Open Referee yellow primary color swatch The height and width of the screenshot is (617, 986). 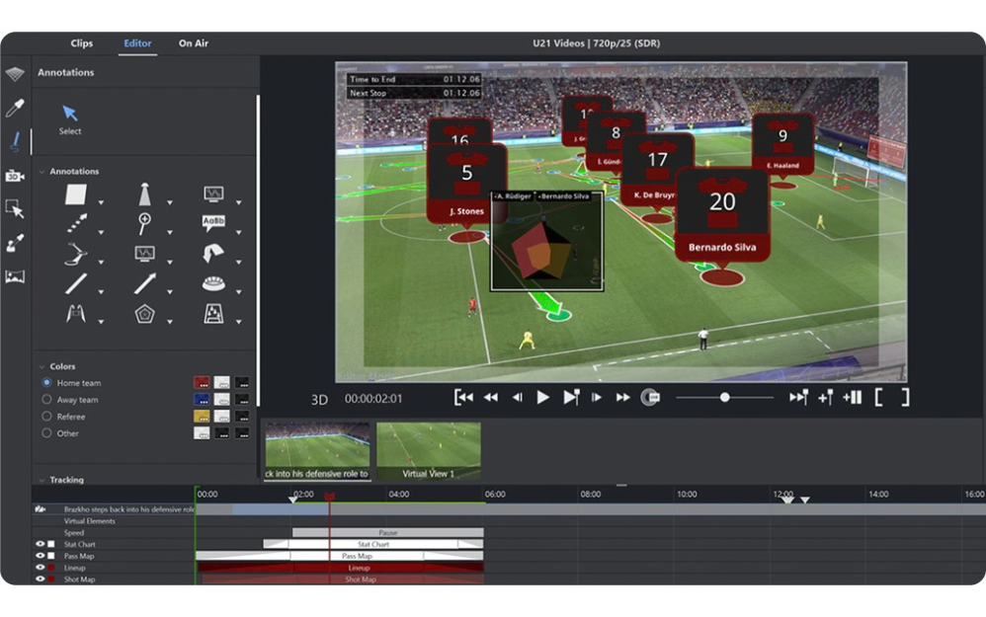(x=202, y=416)
